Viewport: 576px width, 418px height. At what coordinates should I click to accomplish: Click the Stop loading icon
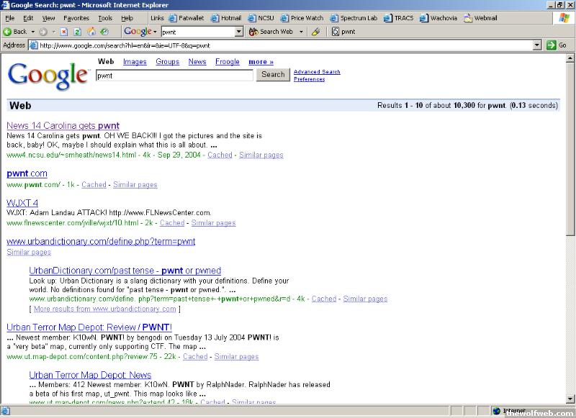point(65,32)
